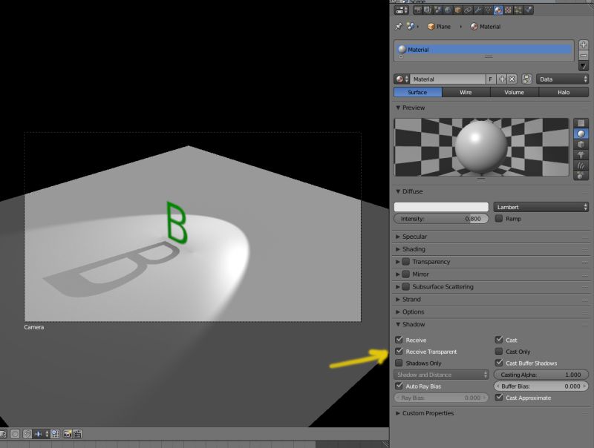This screenshot has height=448, width=594.
Task: Set preview type to cube
Action: click(581, 145)
